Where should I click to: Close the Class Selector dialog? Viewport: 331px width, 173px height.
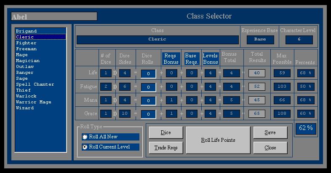(x=270, y=148)
